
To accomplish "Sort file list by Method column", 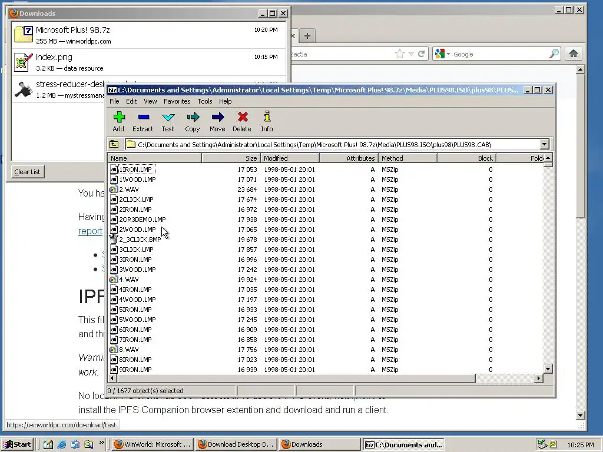I will (407, 158).
